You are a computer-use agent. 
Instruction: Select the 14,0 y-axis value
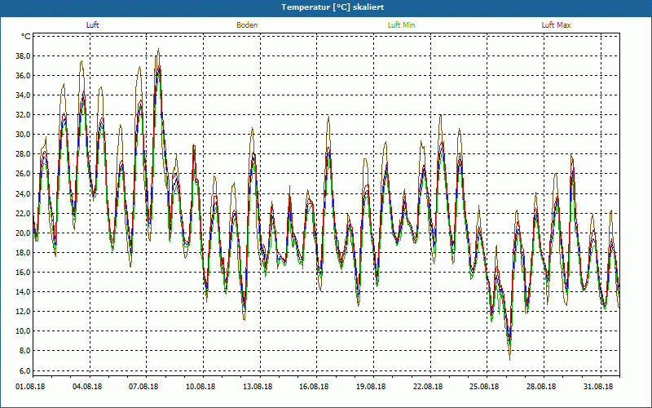(24, 292)
